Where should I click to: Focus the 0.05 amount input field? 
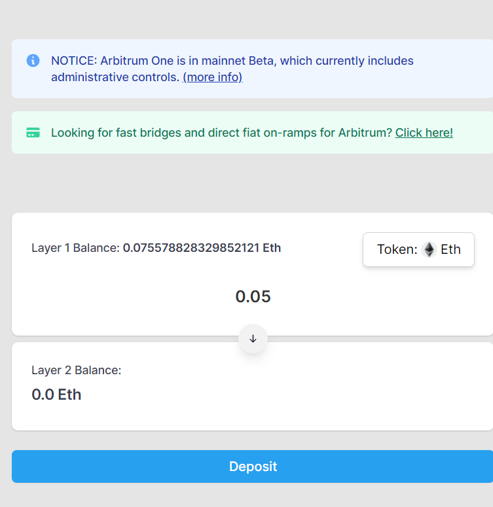click(253, 296)
